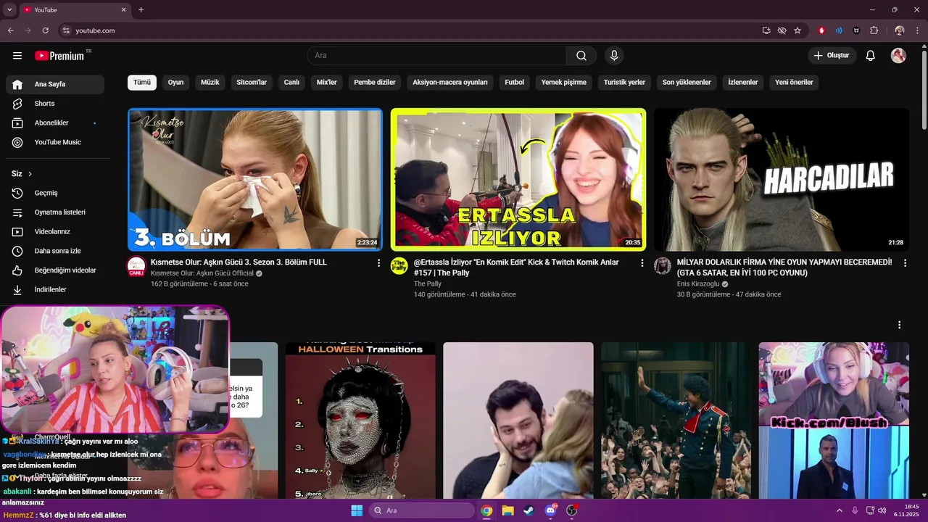Open Beğendiğim videolar list
This screenshot has height=522, width=928.
[55, 270]
